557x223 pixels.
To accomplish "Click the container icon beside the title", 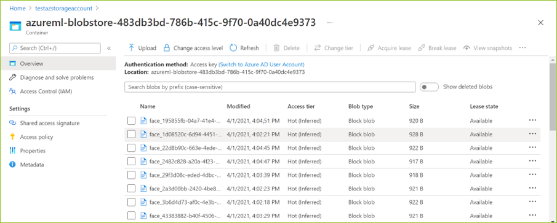I will 15,26.
